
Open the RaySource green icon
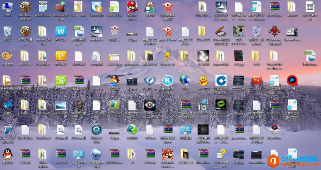[x=221, y=105]
